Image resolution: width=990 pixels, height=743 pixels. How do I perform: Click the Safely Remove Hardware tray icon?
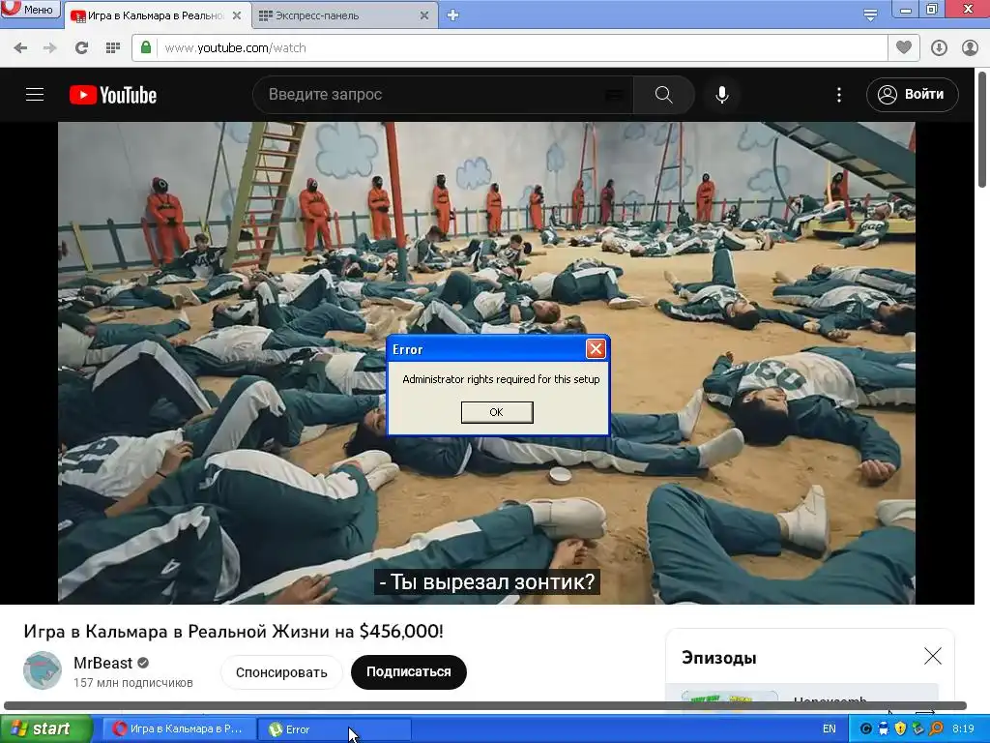(918, 729)
